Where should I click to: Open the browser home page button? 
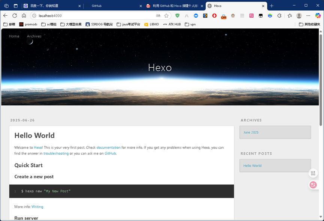24,16
